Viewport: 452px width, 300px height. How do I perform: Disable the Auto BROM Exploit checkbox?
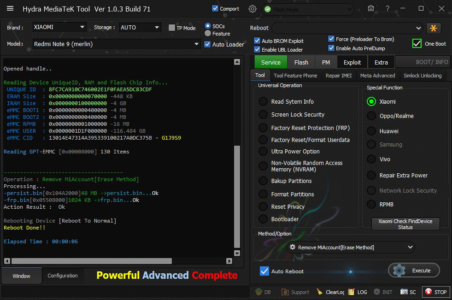click(257, 41)
